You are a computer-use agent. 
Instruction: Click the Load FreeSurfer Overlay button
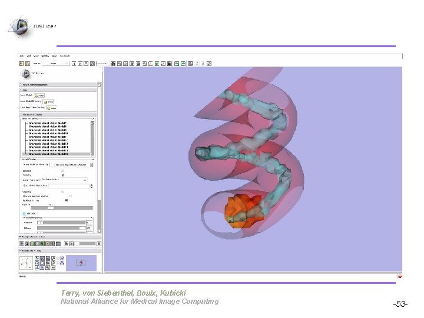click(x=51, y=108)
